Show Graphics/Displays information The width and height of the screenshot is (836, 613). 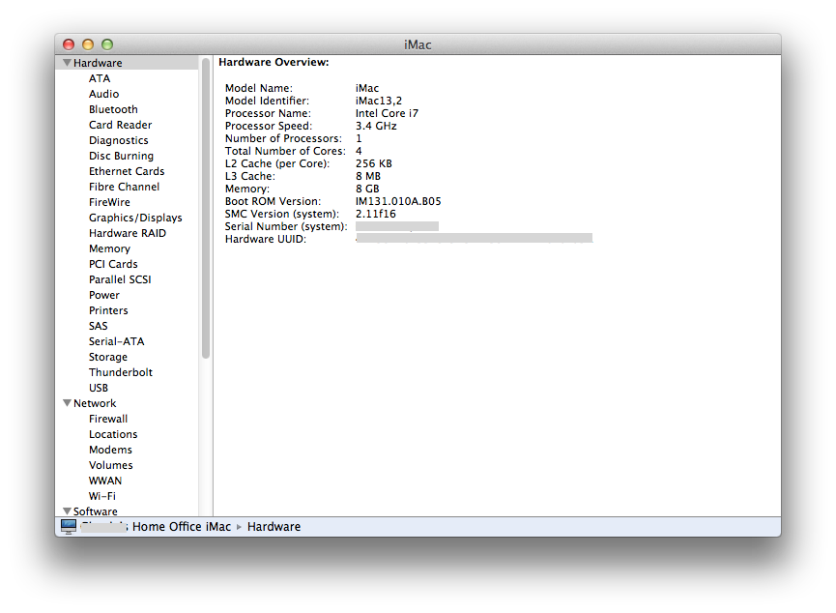(x=135, y=218)
